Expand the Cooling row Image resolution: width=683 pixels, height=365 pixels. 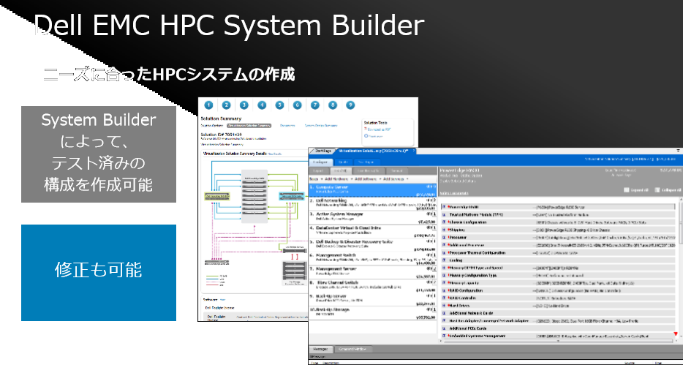tap(445, 260)
